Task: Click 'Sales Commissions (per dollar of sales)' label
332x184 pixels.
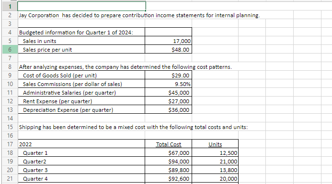Action: pyautogui.click(x=81, y=84)
